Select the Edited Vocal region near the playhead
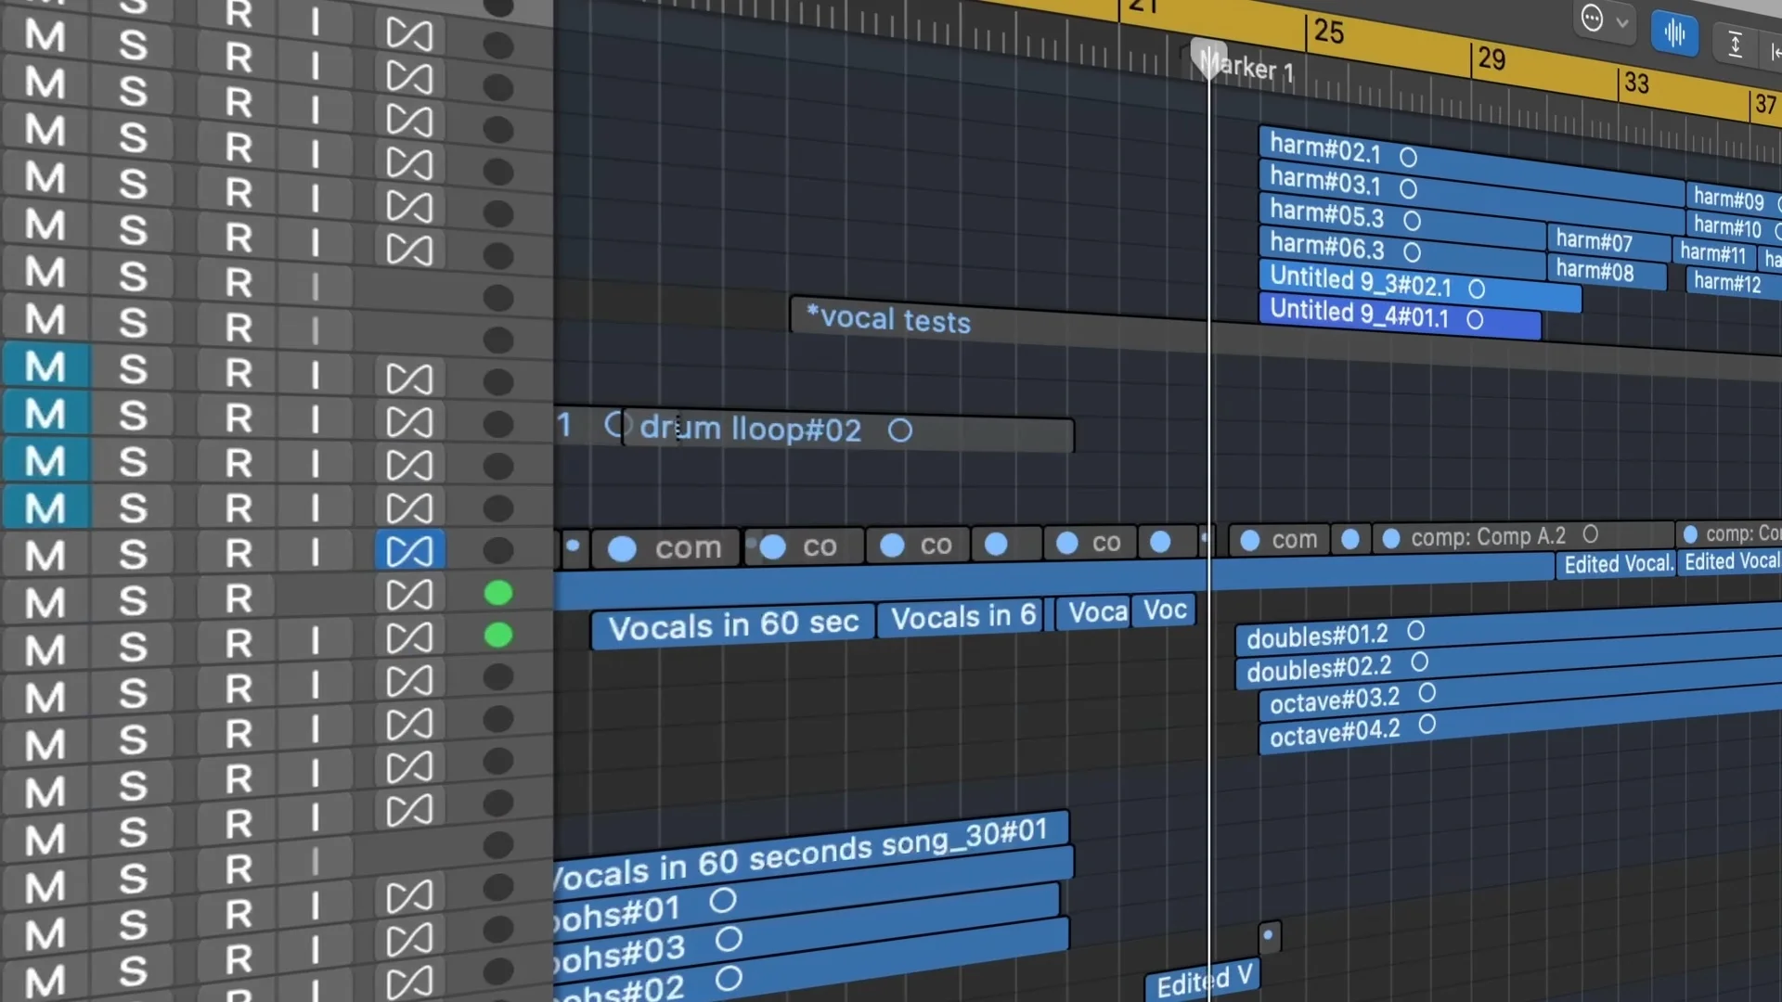 1202,981
